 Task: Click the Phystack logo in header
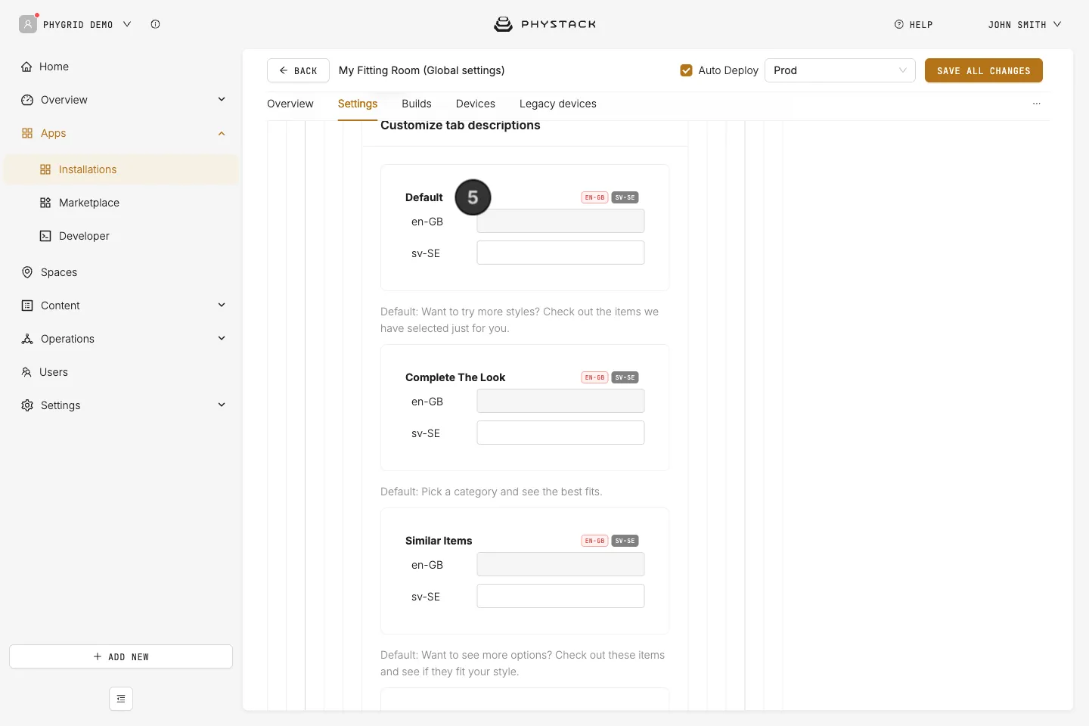(x=544, y=24)
